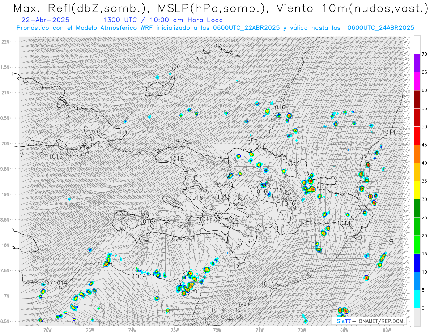Click the 1018 isobar label
The height and width of the screenshot is (335, 434).
point(276,190)
